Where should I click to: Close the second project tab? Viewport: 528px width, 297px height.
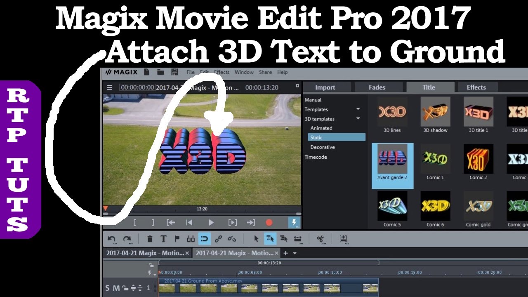click(x=277, y=253)
